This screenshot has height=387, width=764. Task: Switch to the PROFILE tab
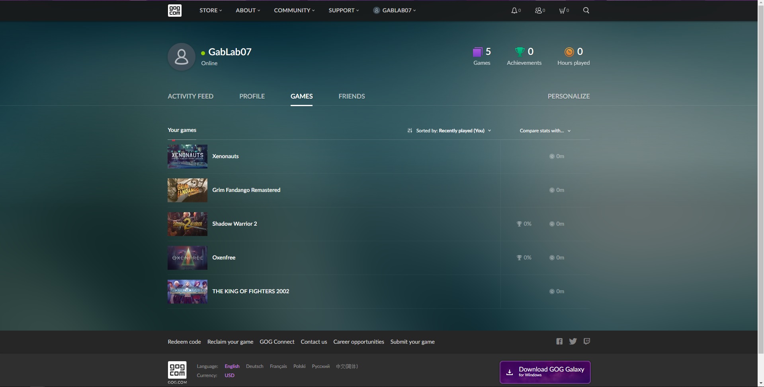coord(252,96)
